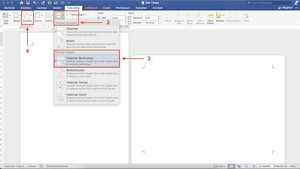Open the Nomor Baris dropdown
The height and width of the screenshot is (169, 300).
pos(76,15)
